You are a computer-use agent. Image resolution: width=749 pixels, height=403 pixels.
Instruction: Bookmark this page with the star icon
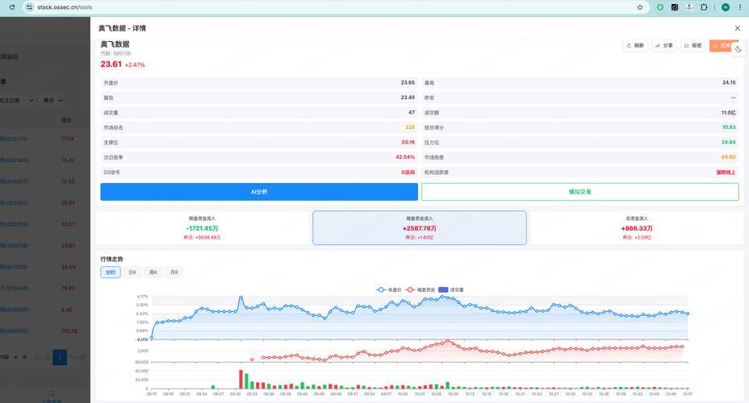(x=640, y=7)
